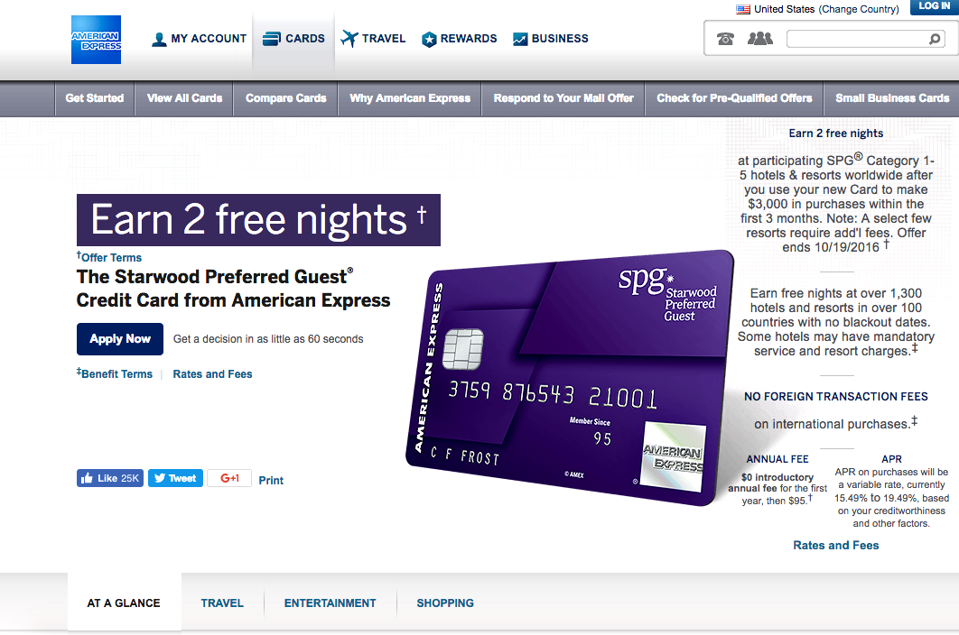Click into the search input field

[858, 39]
